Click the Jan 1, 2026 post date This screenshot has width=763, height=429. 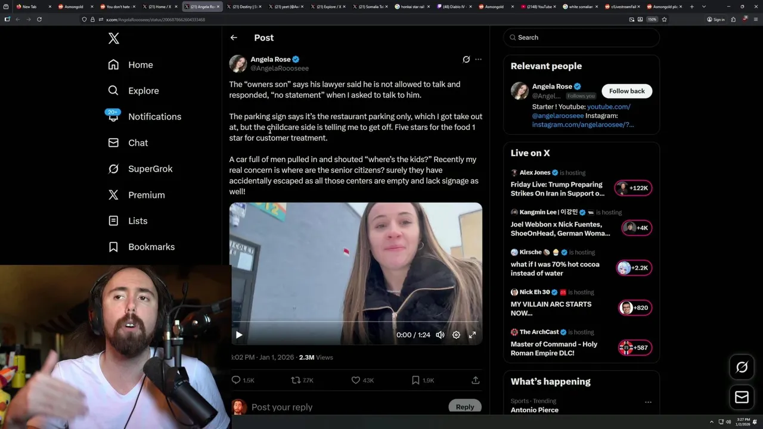click(277, 357)
